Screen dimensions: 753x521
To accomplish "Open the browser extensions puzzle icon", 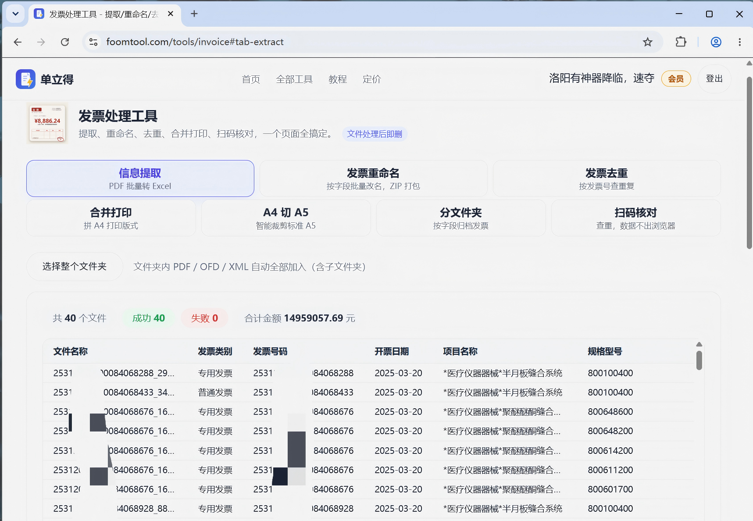I will tap(681, 42).
